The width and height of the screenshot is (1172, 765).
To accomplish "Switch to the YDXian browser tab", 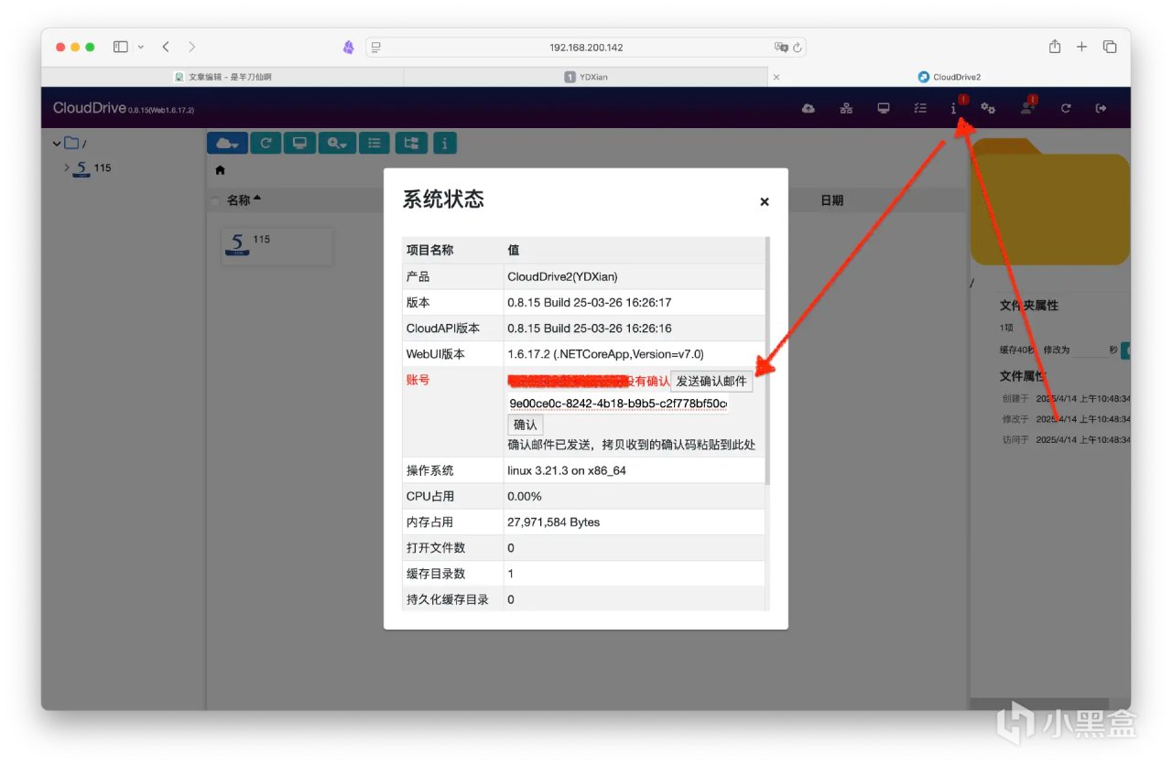I will (586, 77).
